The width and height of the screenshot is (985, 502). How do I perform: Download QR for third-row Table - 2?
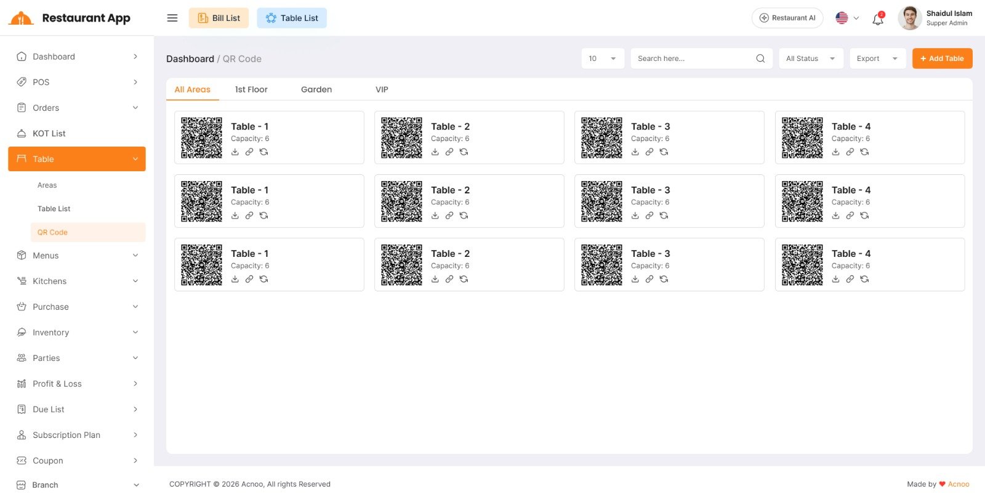[435, 279]
